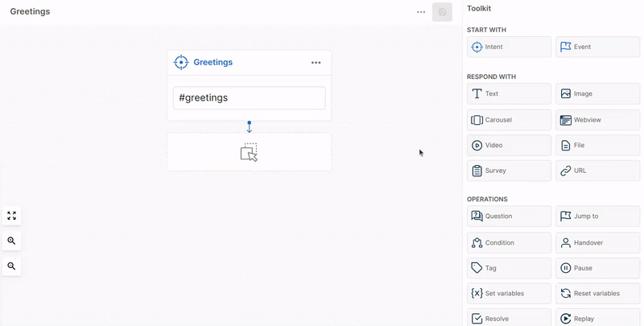
Task: Select the Intent toolkit item
Action: click(x=509, y=47)
